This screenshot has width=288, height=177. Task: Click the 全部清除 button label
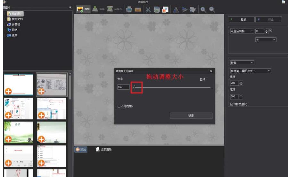pos(106,150)
